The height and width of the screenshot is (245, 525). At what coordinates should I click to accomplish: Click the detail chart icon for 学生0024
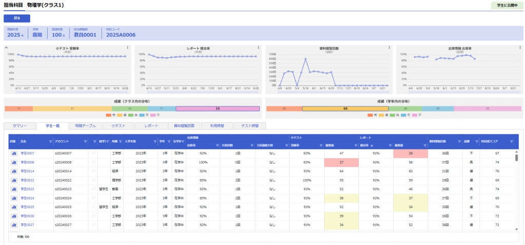coord(13,198)
